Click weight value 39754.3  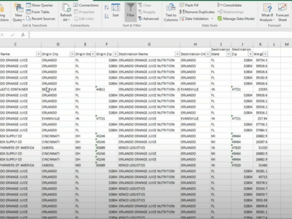coord(260,60)
